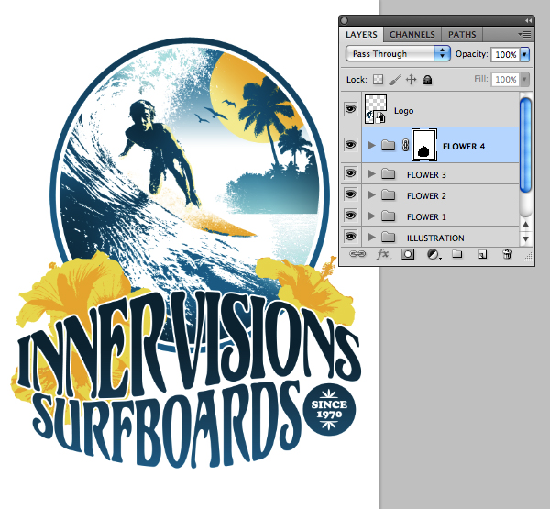Collapse panel with double arrow icon

coord(528,21)
